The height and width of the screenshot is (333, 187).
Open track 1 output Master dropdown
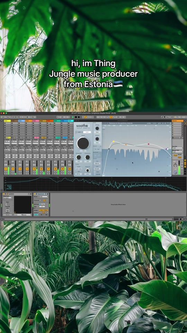(x=7, y=150)
